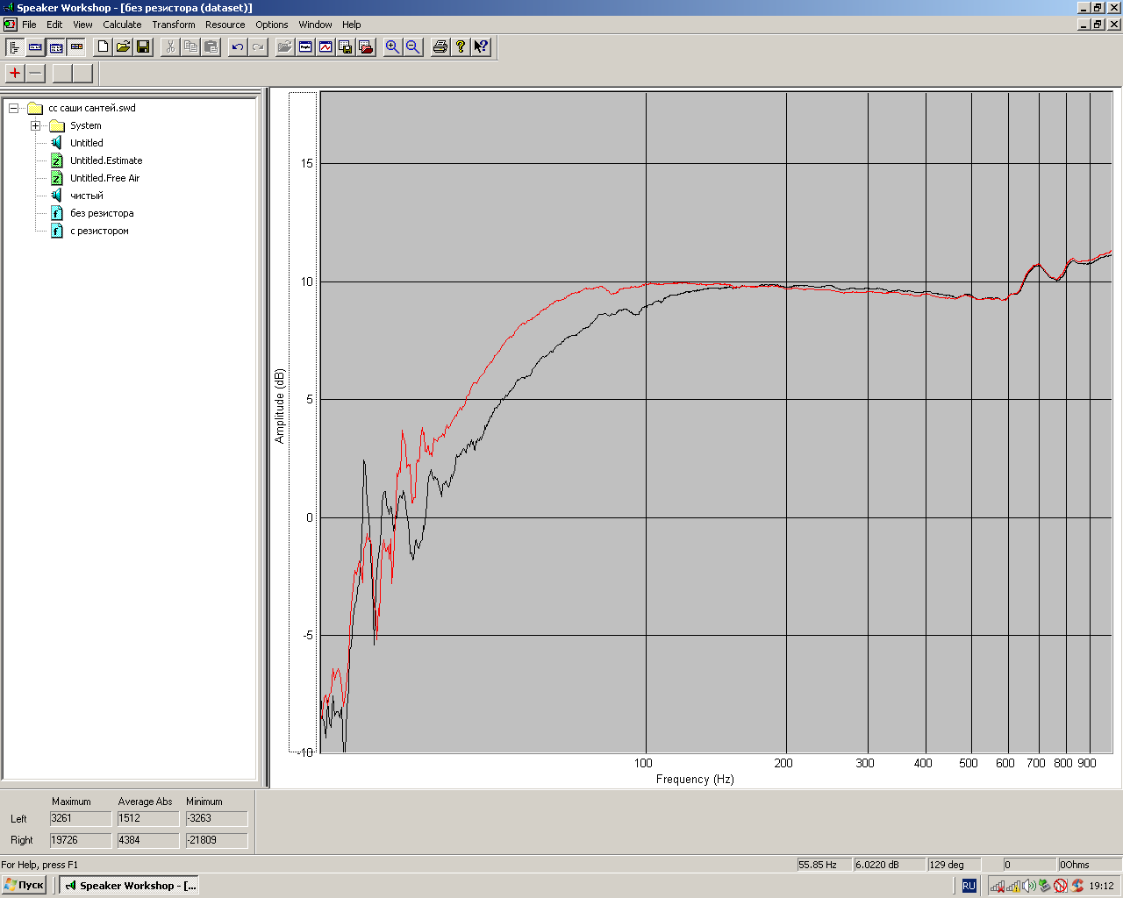Activate context help arrow-question icon
This screenshot has width=1123, height=898.
[481, 46]
